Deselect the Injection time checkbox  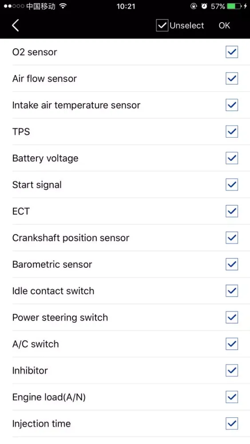pyautogui.click(x=232, y=424)
